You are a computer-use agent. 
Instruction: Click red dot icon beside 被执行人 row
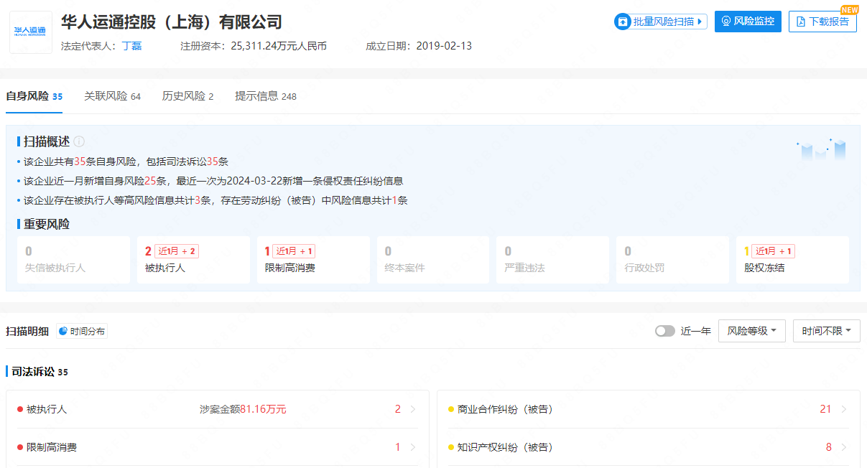coord(20,409)
